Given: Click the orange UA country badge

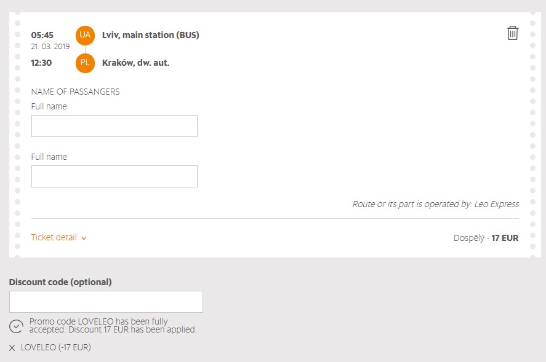Looking at the screenshot, I should [x=85, y=35].
